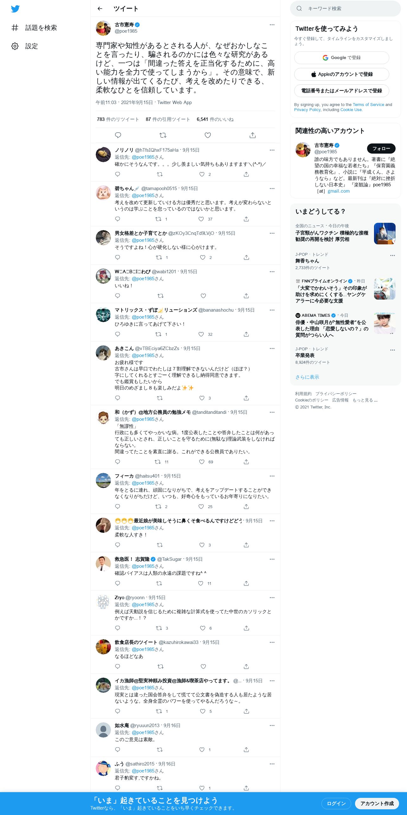Share the main tweet via share icon
Image resolution: width=407 pixels, height=815 pixels.
[253, 135]
